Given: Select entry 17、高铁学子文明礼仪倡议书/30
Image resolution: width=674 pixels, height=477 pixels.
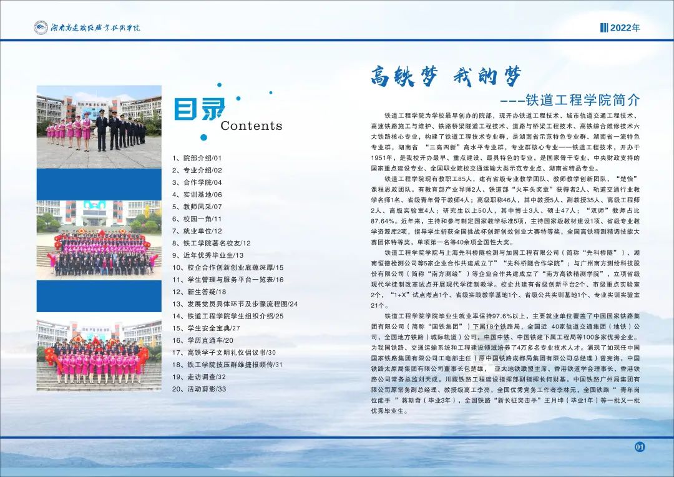Looking at the screenshot, I should pyautogui.click(x=224, y=353).
